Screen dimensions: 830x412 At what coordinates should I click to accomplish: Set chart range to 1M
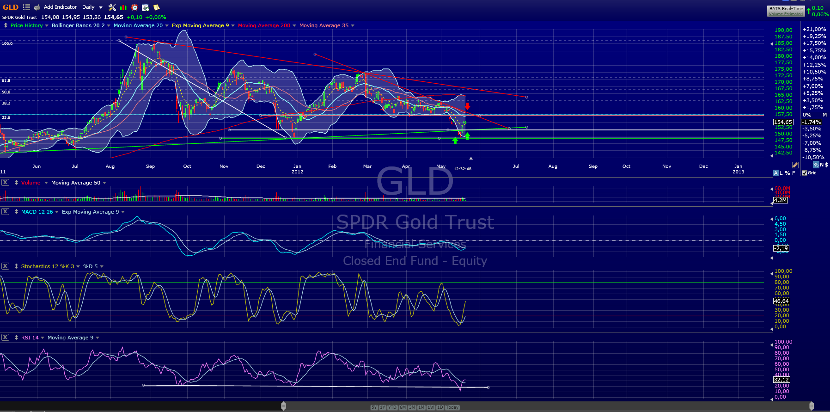click(x=421, y=407)
